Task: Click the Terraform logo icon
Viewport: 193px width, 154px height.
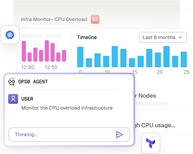Action: (x=150, y=143)
